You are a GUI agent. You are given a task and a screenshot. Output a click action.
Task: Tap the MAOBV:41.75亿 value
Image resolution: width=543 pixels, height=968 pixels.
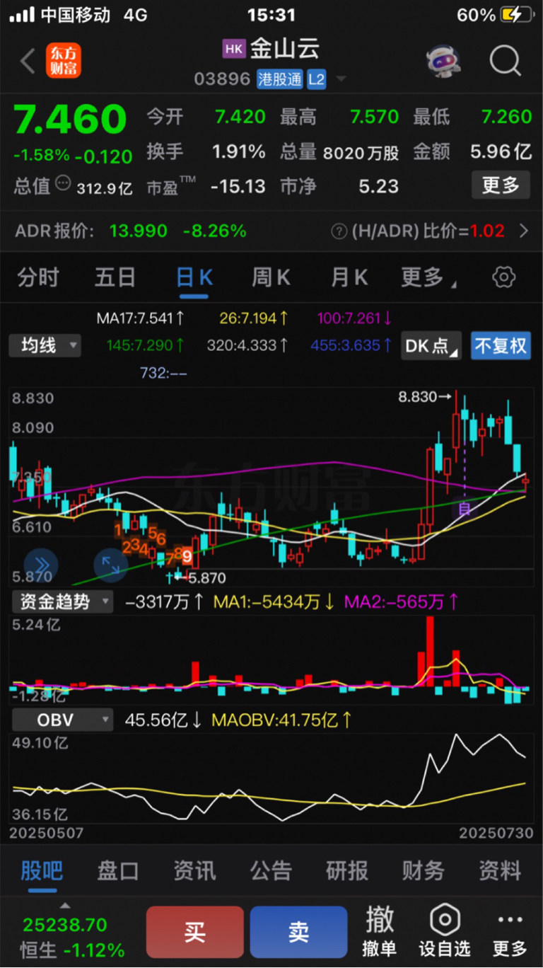(282, 720)
